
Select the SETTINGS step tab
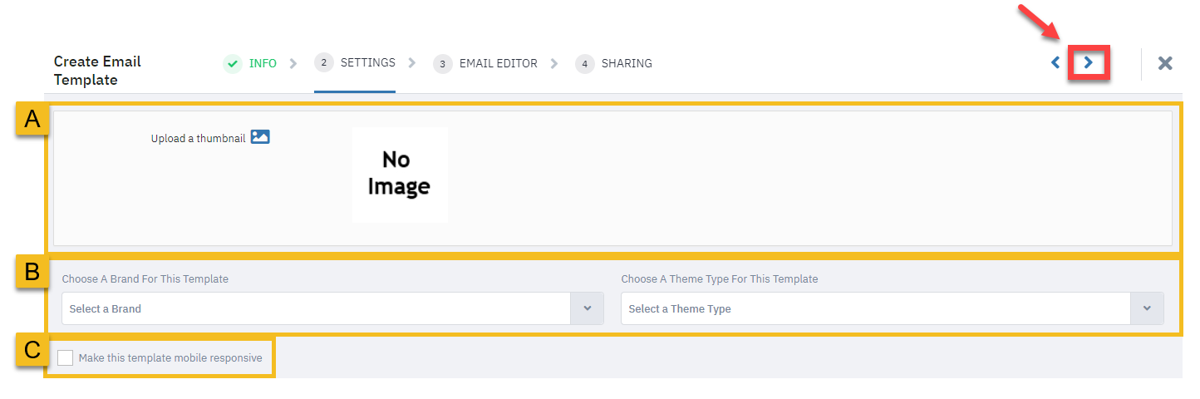tap(367, 62)
